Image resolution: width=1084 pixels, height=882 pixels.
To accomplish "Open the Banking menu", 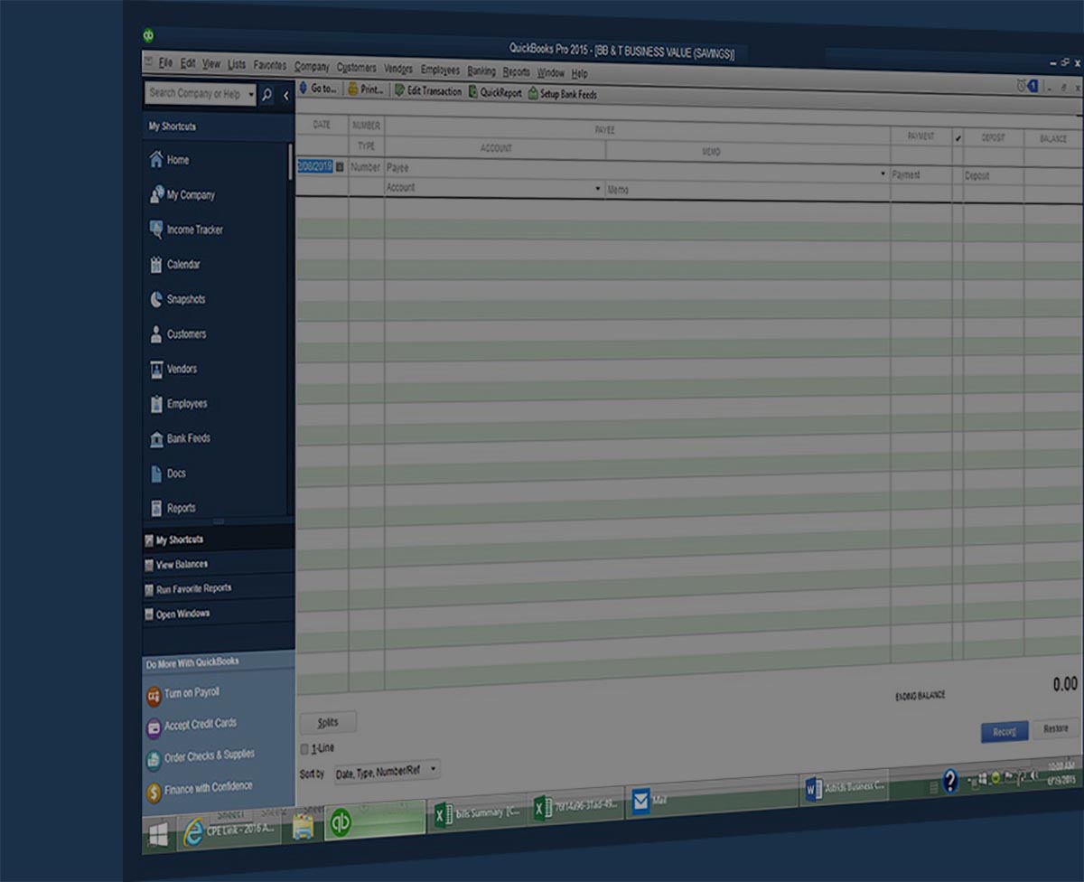I will pos(481,70).
